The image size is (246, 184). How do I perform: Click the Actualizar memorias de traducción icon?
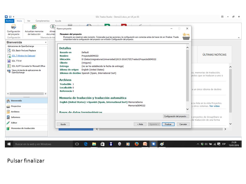[34, 30]
